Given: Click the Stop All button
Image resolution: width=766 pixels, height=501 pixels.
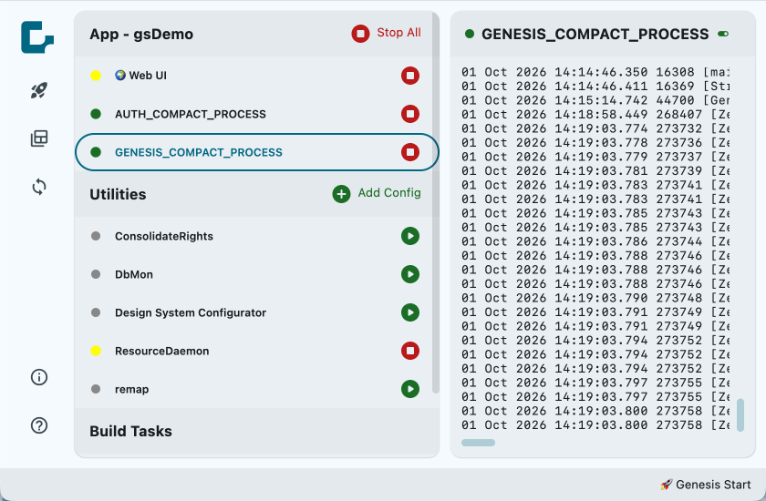Looking at the screenshot, I should click(386, 33).
